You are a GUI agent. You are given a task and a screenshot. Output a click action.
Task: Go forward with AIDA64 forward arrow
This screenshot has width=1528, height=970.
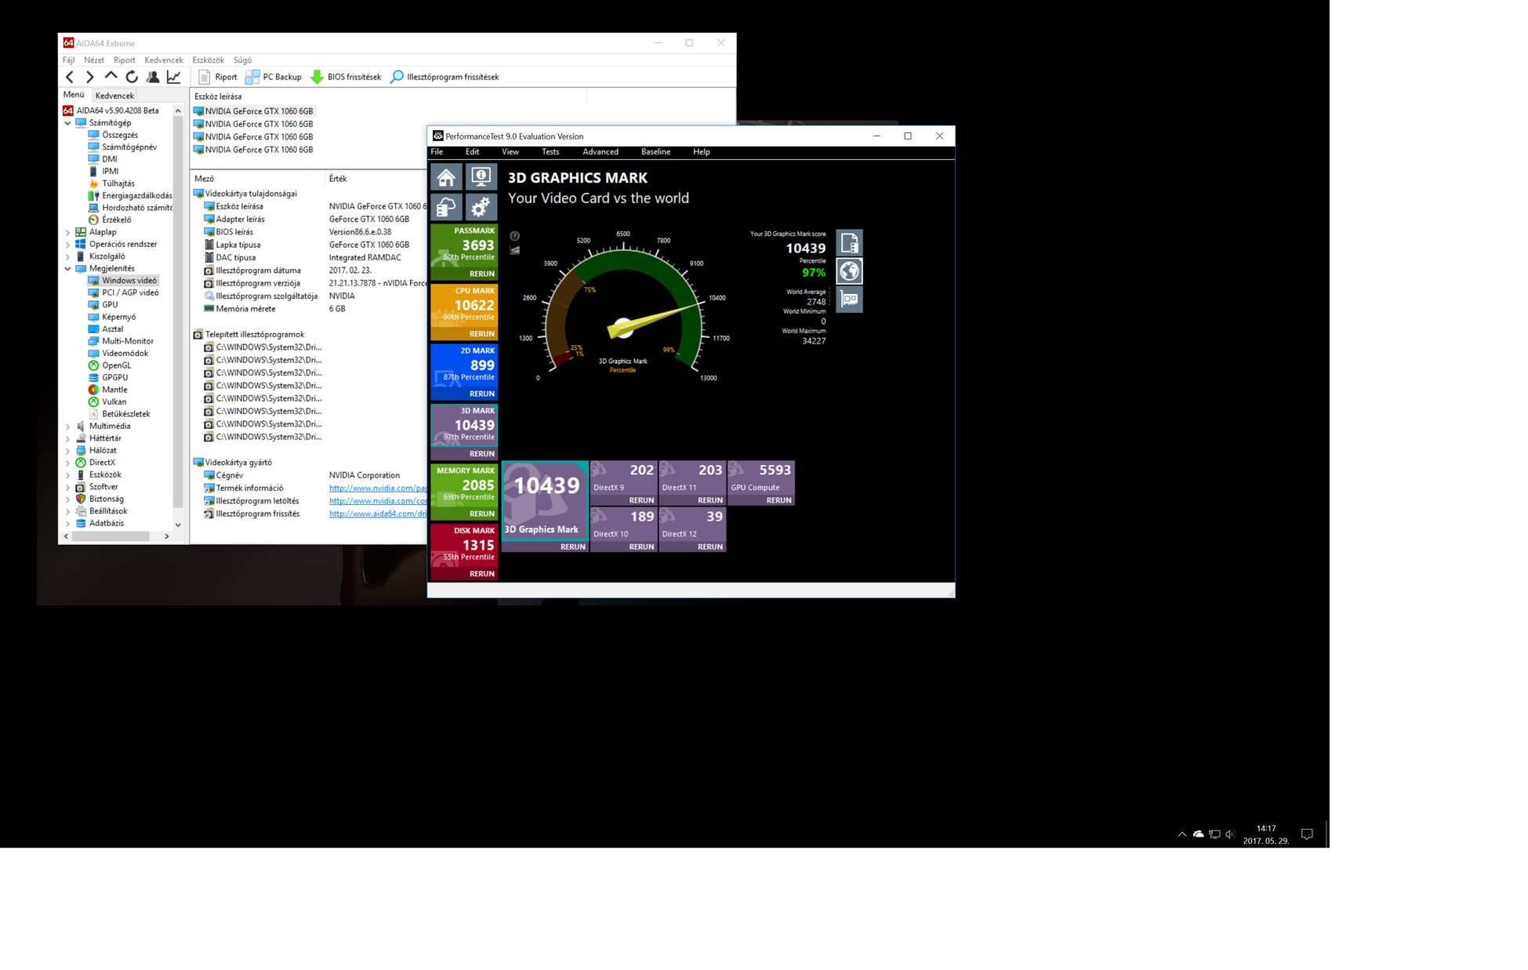click(x=90, y=77)
